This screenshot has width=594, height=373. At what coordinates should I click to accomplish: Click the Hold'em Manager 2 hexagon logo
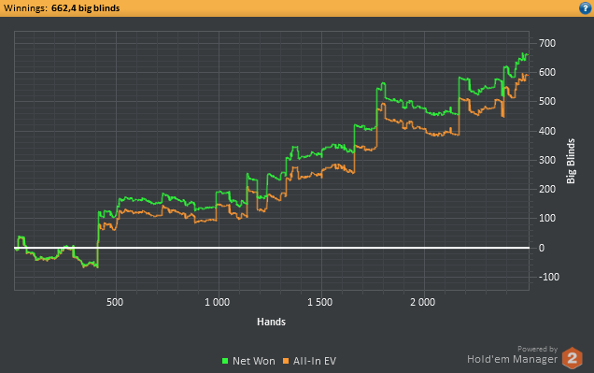(572, 358)
